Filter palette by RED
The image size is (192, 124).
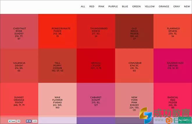92,6
